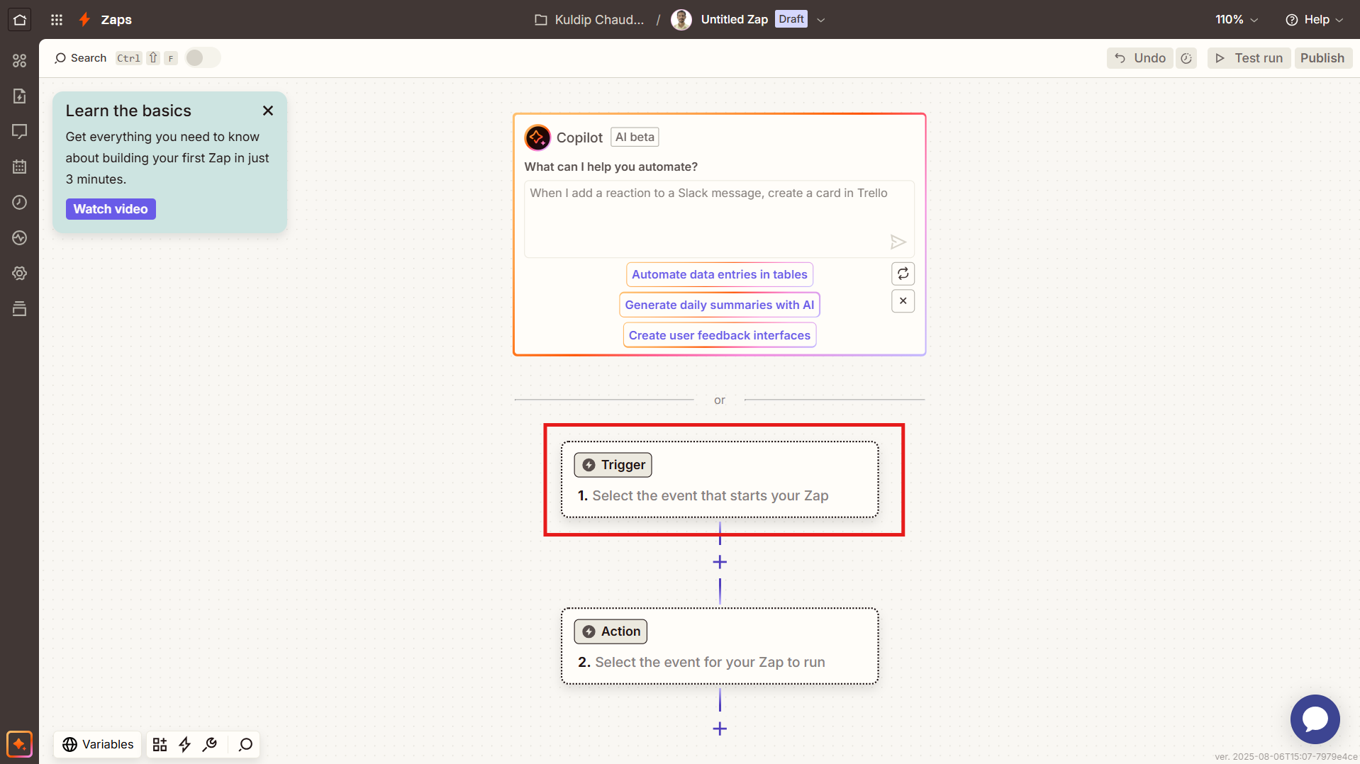Click the Action label button
The image size is (1360, 764).
(611, 631)
